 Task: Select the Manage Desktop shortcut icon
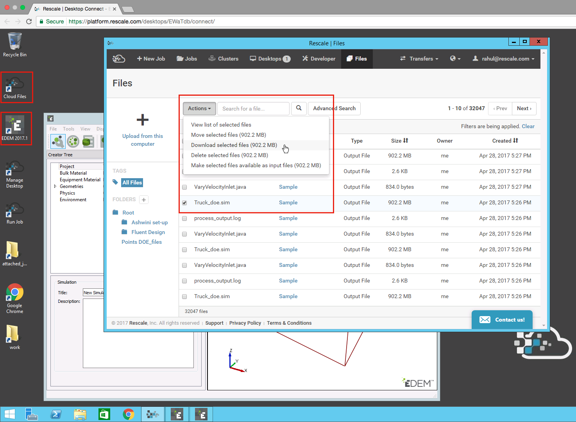pos(15,175)
